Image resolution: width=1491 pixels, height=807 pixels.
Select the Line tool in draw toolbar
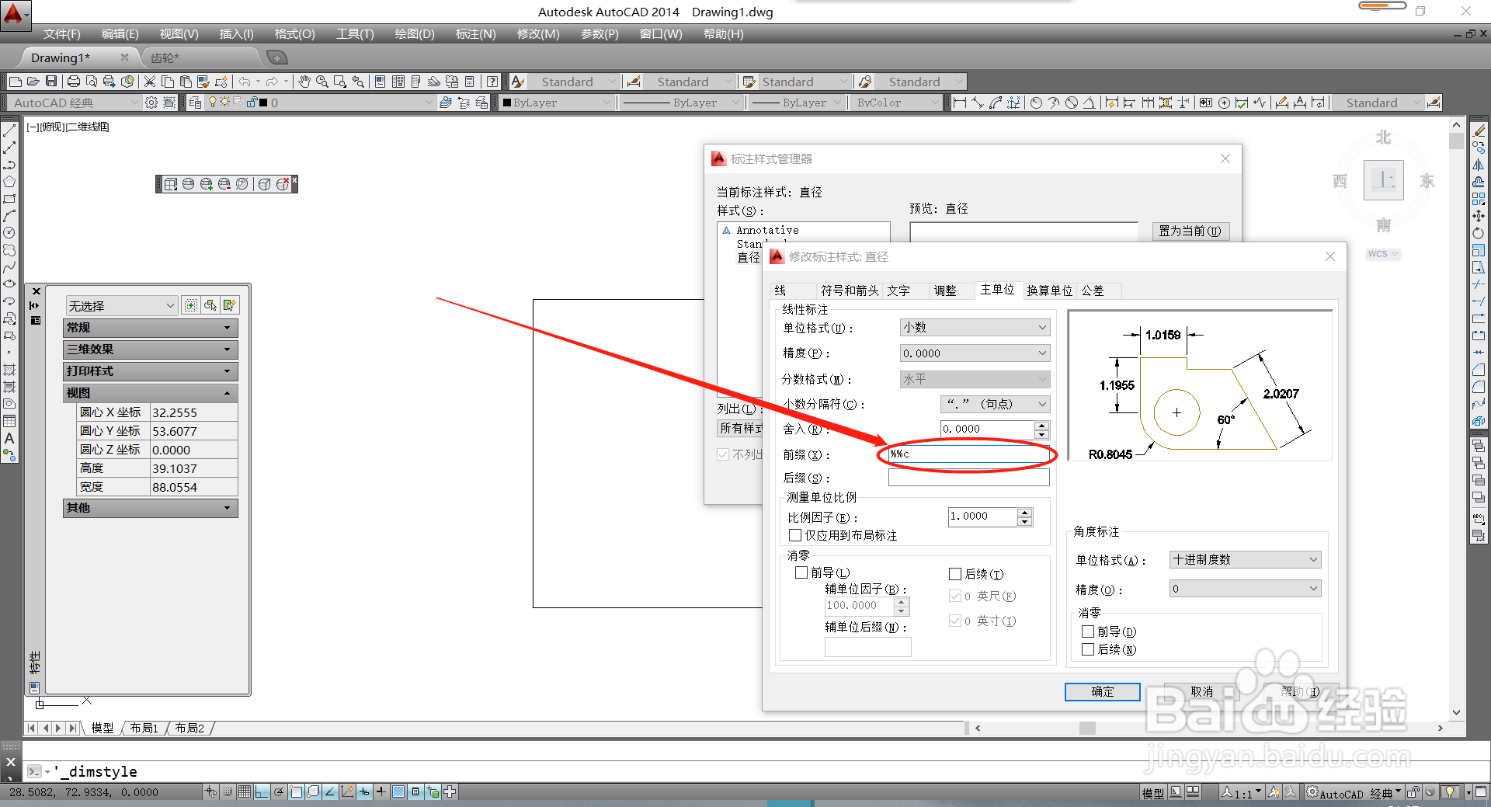point(9,130)
